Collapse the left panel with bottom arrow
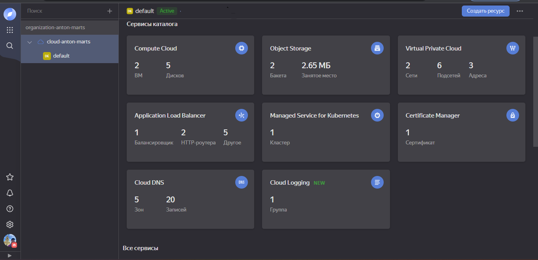The width and height of the screenshot is (538, 260). point(9,255)
